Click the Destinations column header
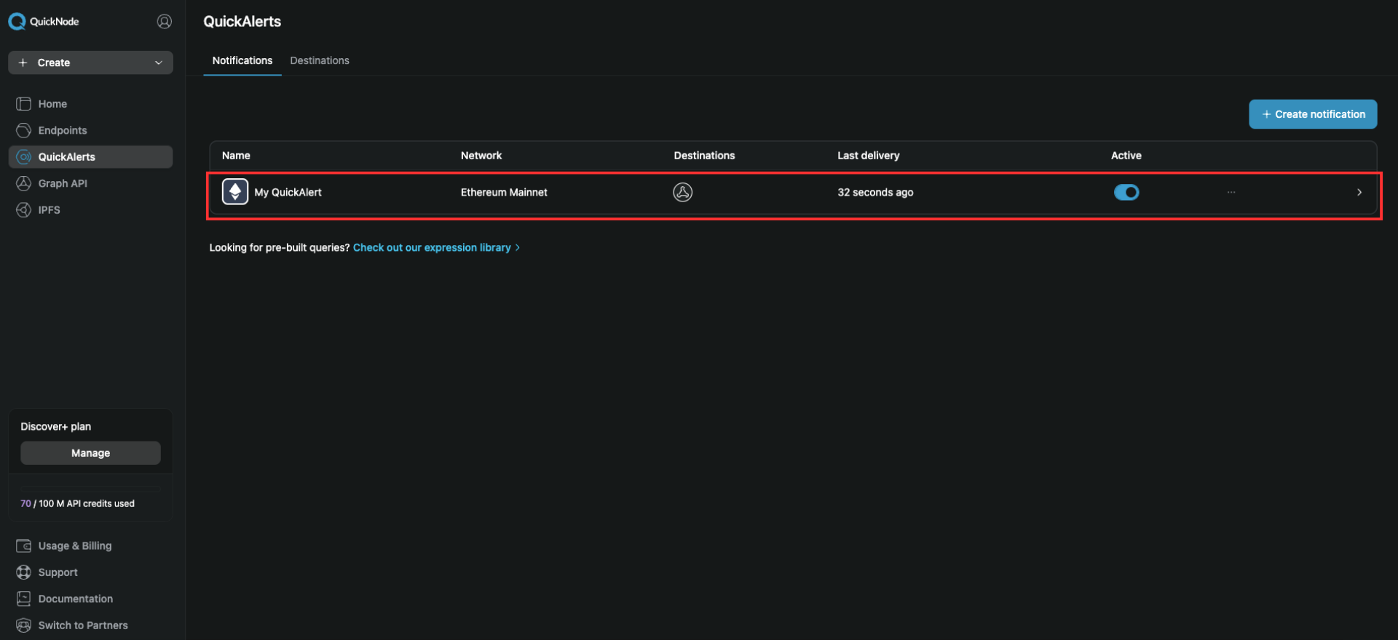 tap(704, 156)
